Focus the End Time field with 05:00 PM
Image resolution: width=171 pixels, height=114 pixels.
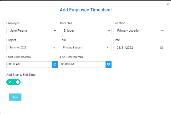[x=83, y=64]
